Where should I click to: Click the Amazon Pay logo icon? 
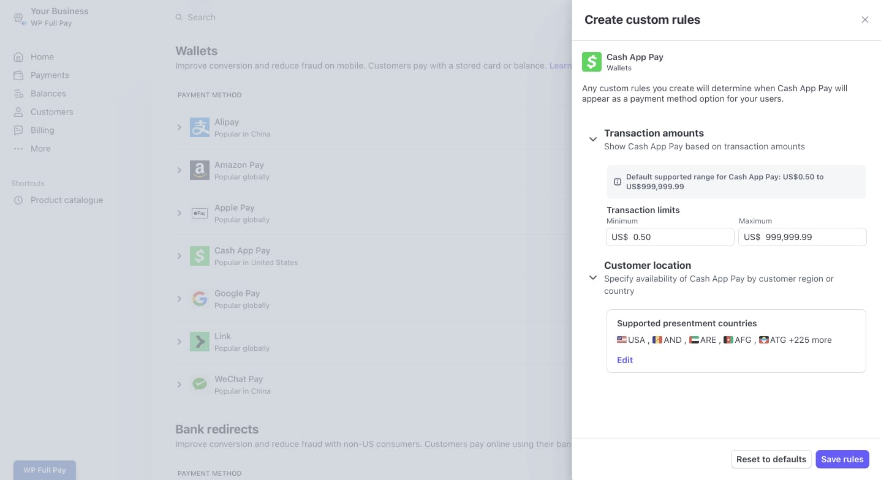[200, 170]
